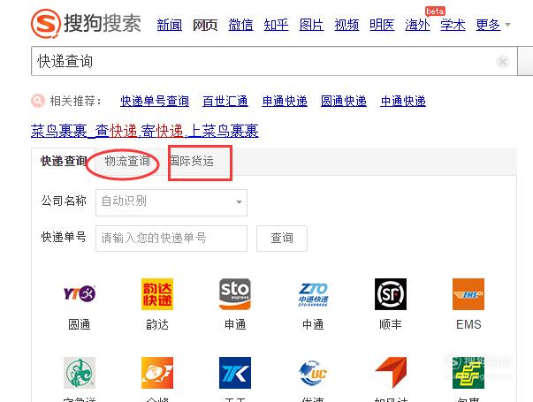Choose the UC 优速 courier logo

click(x=313, y=373)
